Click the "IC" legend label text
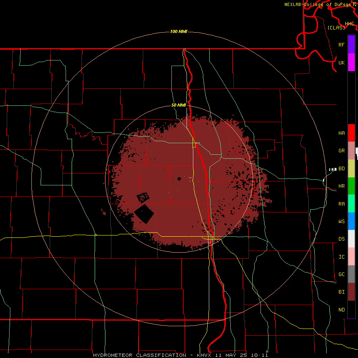 pos(341,257)
